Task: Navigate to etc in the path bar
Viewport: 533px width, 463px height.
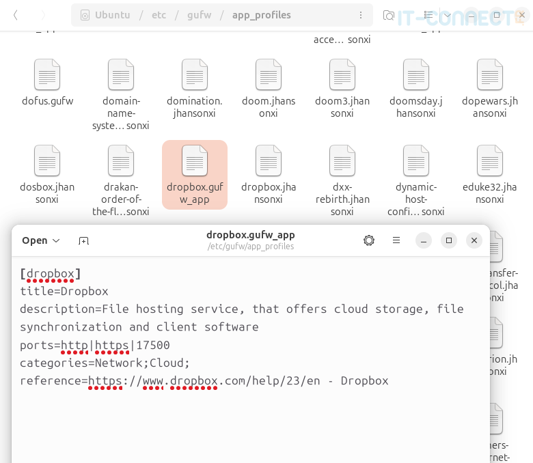Action: click(x=159, y=15)
